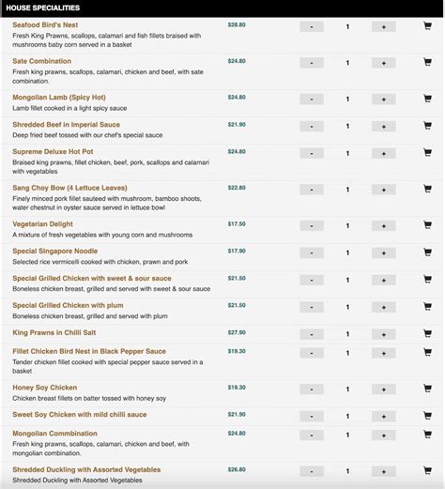
Task: Increase quantity of Mongolian Commbination
Action: [384, 436]
